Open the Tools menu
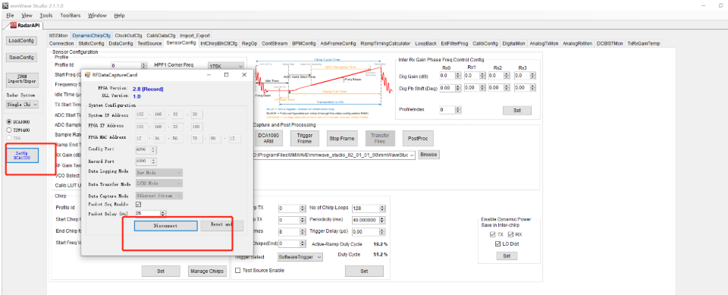Viewport: 728px width, 295px height. [46, 15]
